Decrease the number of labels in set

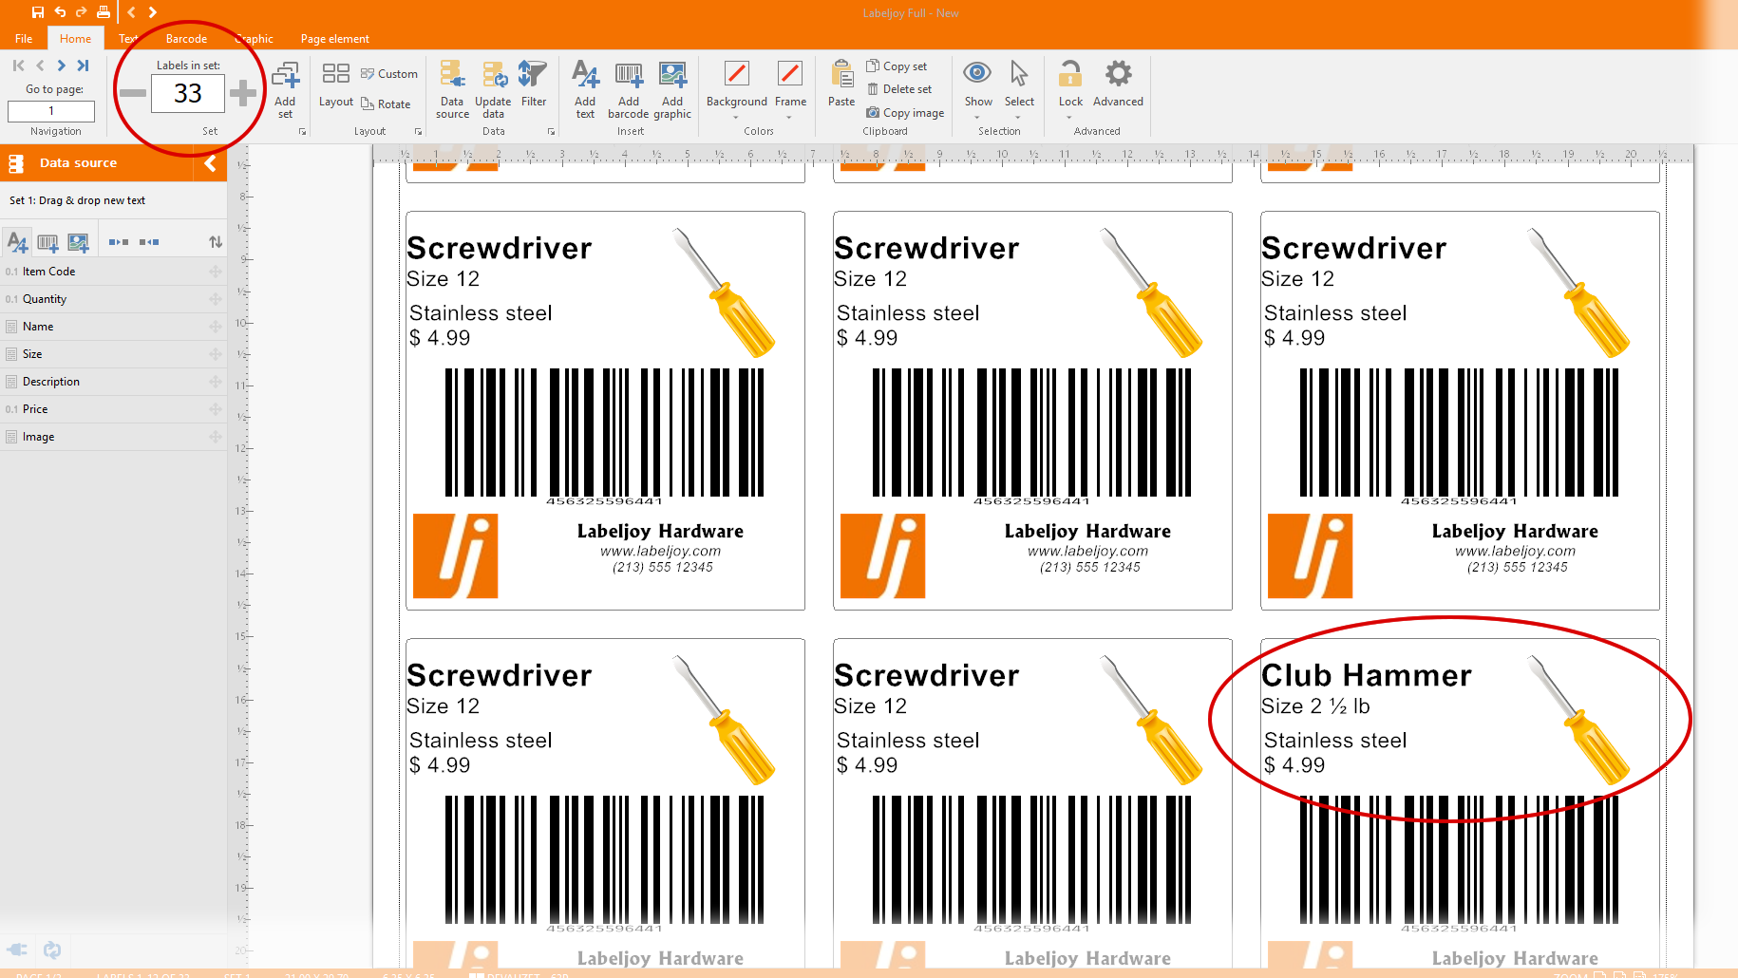click(133, 93)
